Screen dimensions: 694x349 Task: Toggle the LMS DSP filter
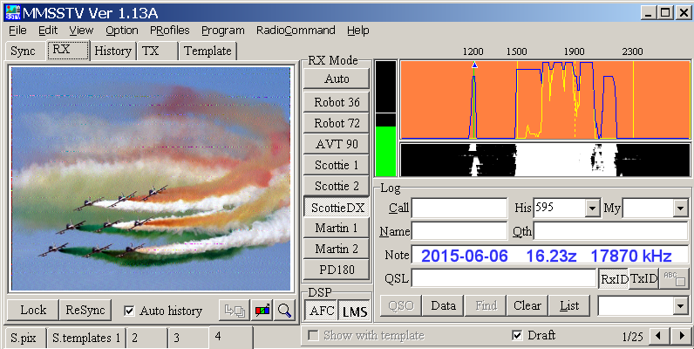point(354,311)
